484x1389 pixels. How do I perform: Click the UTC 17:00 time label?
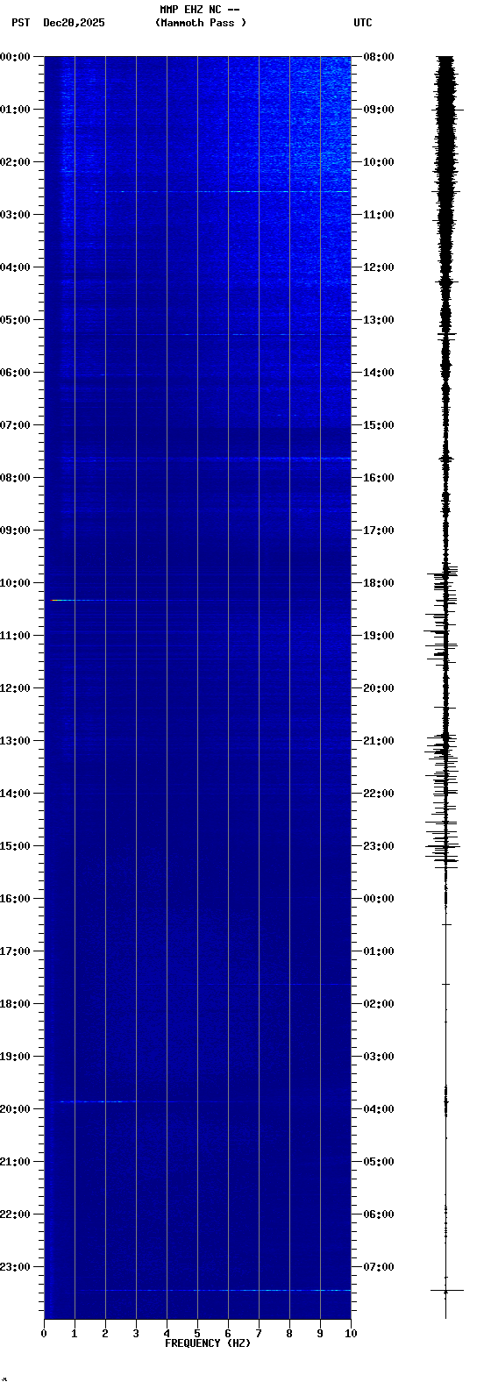378,530
